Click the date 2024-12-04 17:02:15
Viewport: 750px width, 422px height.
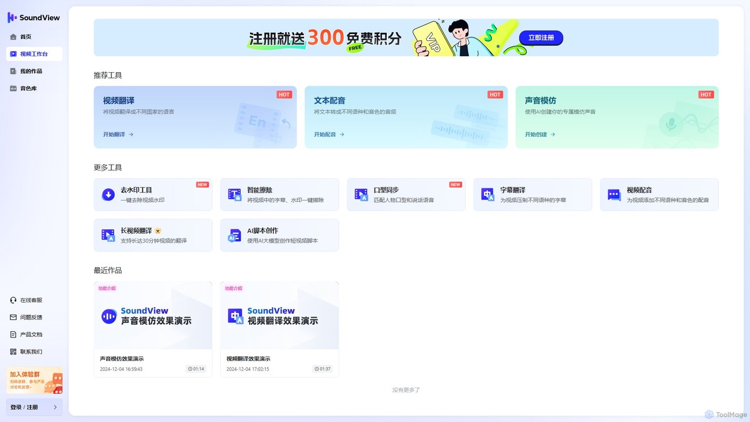(x=248, y=369)
